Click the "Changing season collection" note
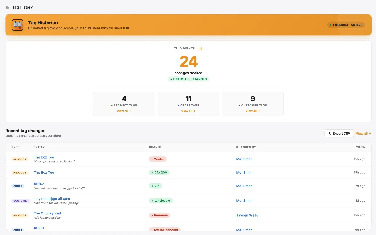376x235 pixels. pos(54,162)
